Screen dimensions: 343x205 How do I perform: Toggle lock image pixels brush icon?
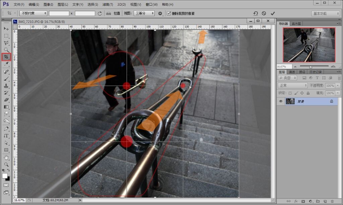click(x=296, y=93)
